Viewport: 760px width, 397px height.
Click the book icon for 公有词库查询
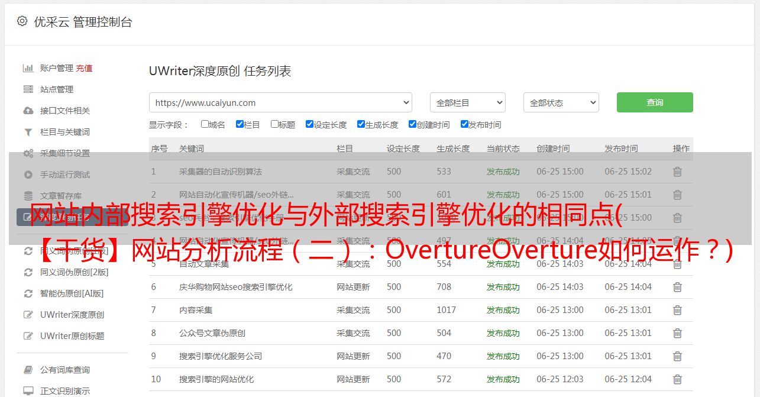coord(28,370)
